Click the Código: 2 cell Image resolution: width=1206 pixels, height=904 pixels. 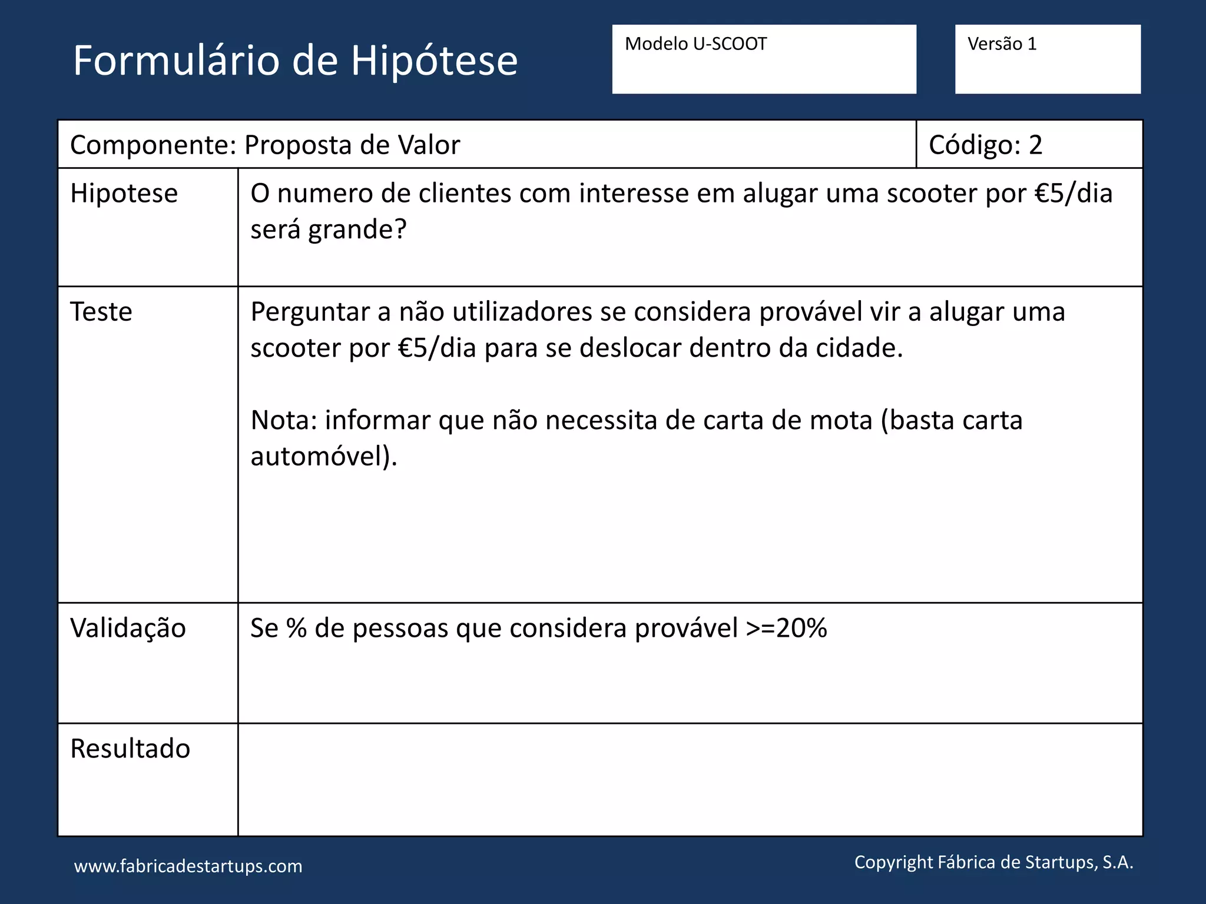pyautogui.click(x=985, y=145)
